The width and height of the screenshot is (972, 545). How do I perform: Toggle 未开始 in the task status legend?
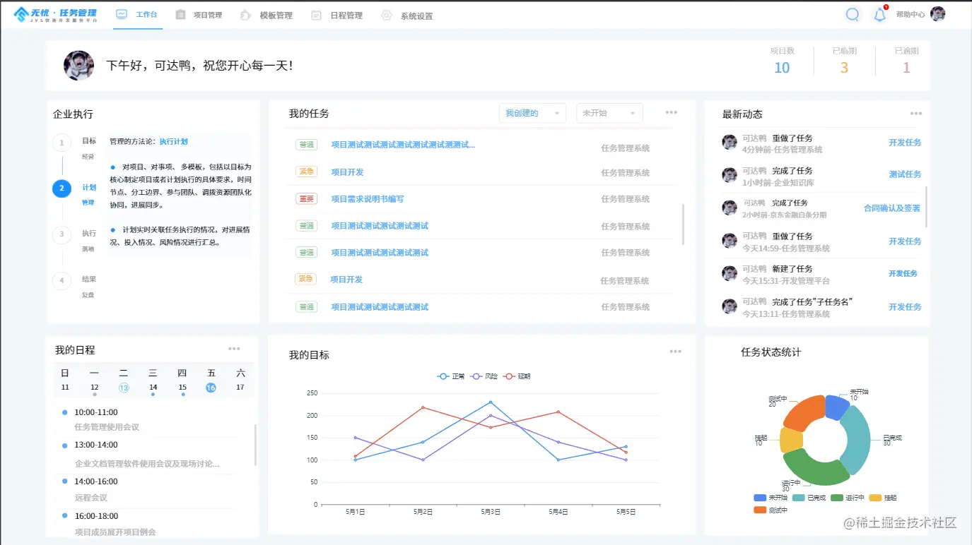(771, 498)
